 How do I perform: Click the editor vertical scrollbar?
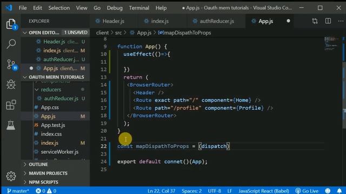point(344,95)
